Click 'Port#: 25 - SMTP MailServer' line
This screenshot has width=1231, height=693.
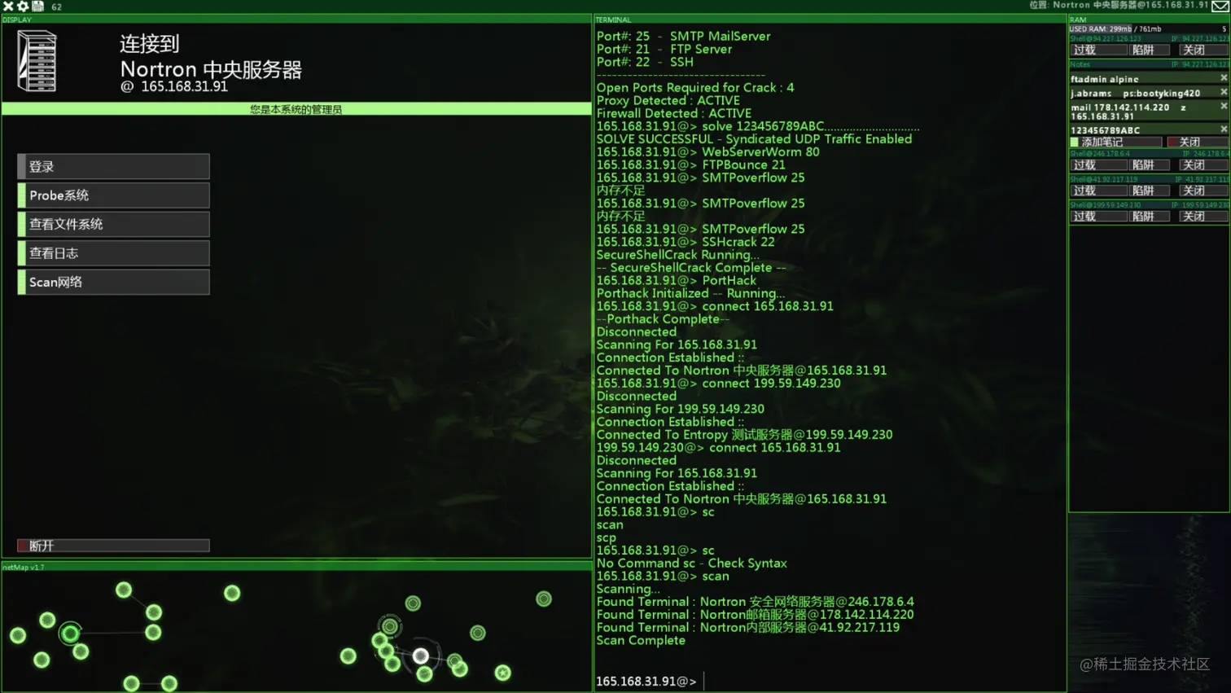click(x=683, y=36)
